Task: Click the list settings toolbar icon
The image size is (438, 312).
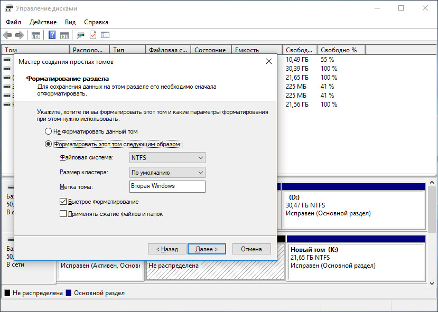Action: pyautogui.click(x=105, y=35)
